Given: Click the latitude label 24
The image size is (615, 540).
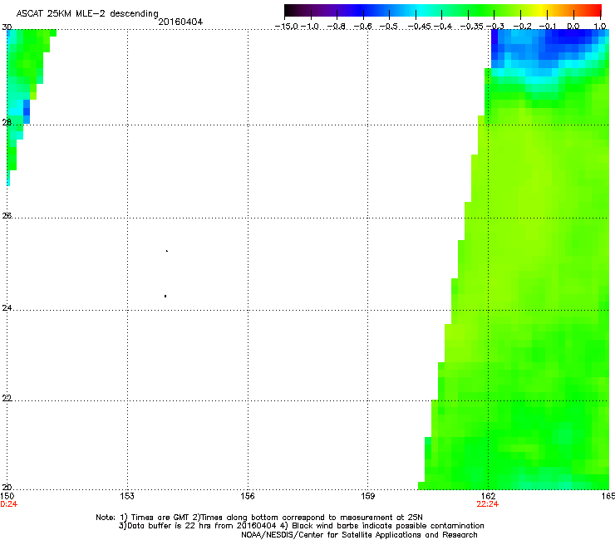Looking at the screenshot, I should coord(7,308).
